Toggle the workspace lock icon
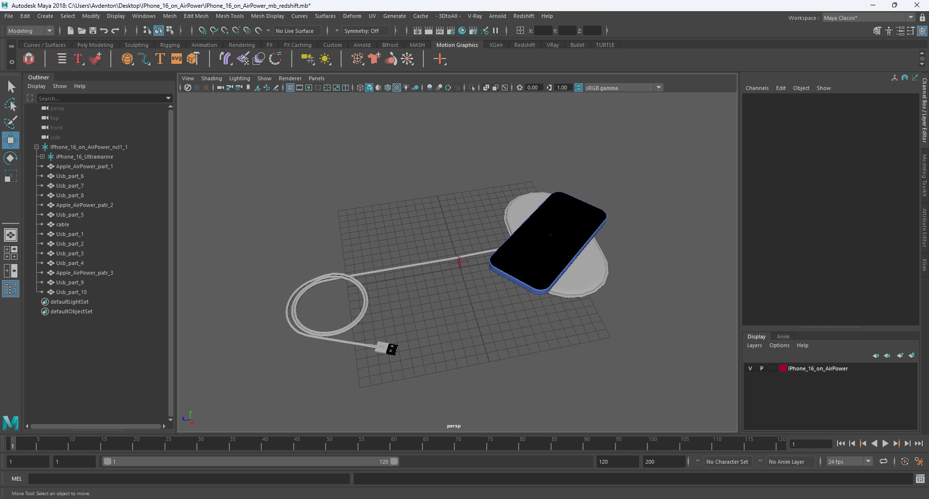The image size is (929, 499). pos(923,17)
